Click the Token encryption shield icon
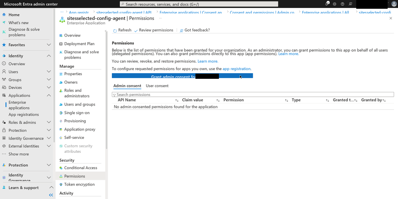This screenshot has width=398, height=199. [61, 184]
